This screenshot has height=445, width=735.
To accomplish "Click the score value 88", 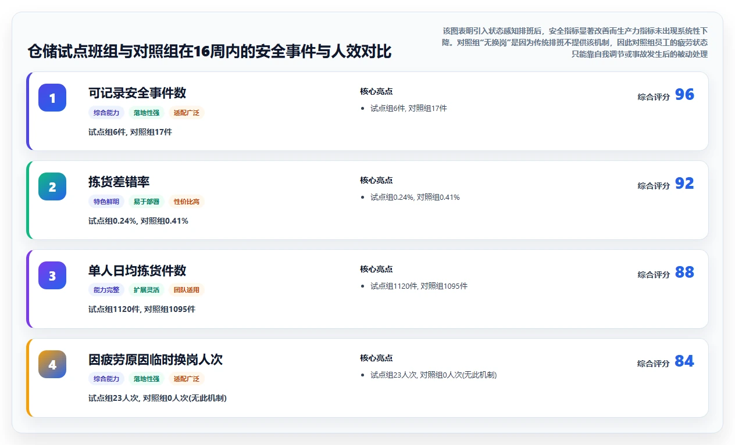I will point(684,272).
